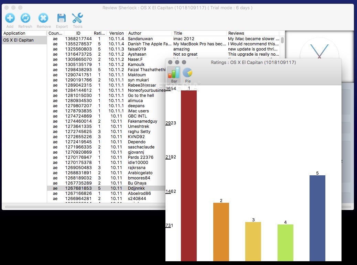The image size is (357, 265).
Task: Click author 'Kamoulk'
Action: [x=136, y=64]
